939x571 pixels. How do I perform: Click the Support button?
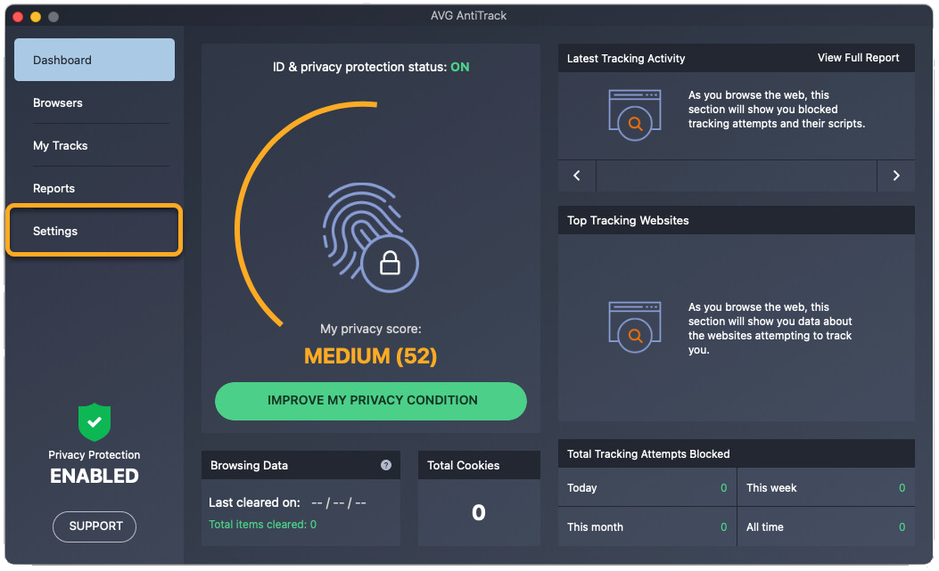95,526
